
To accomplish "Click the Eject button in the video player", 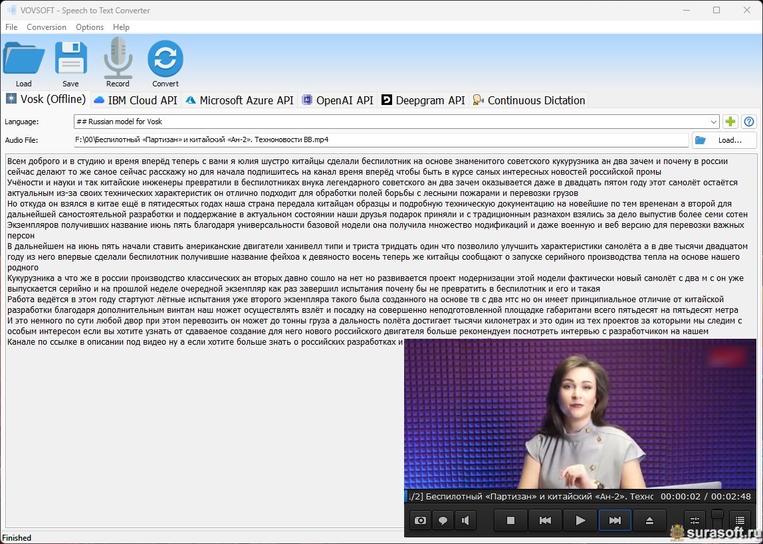I will pos(649,521).
